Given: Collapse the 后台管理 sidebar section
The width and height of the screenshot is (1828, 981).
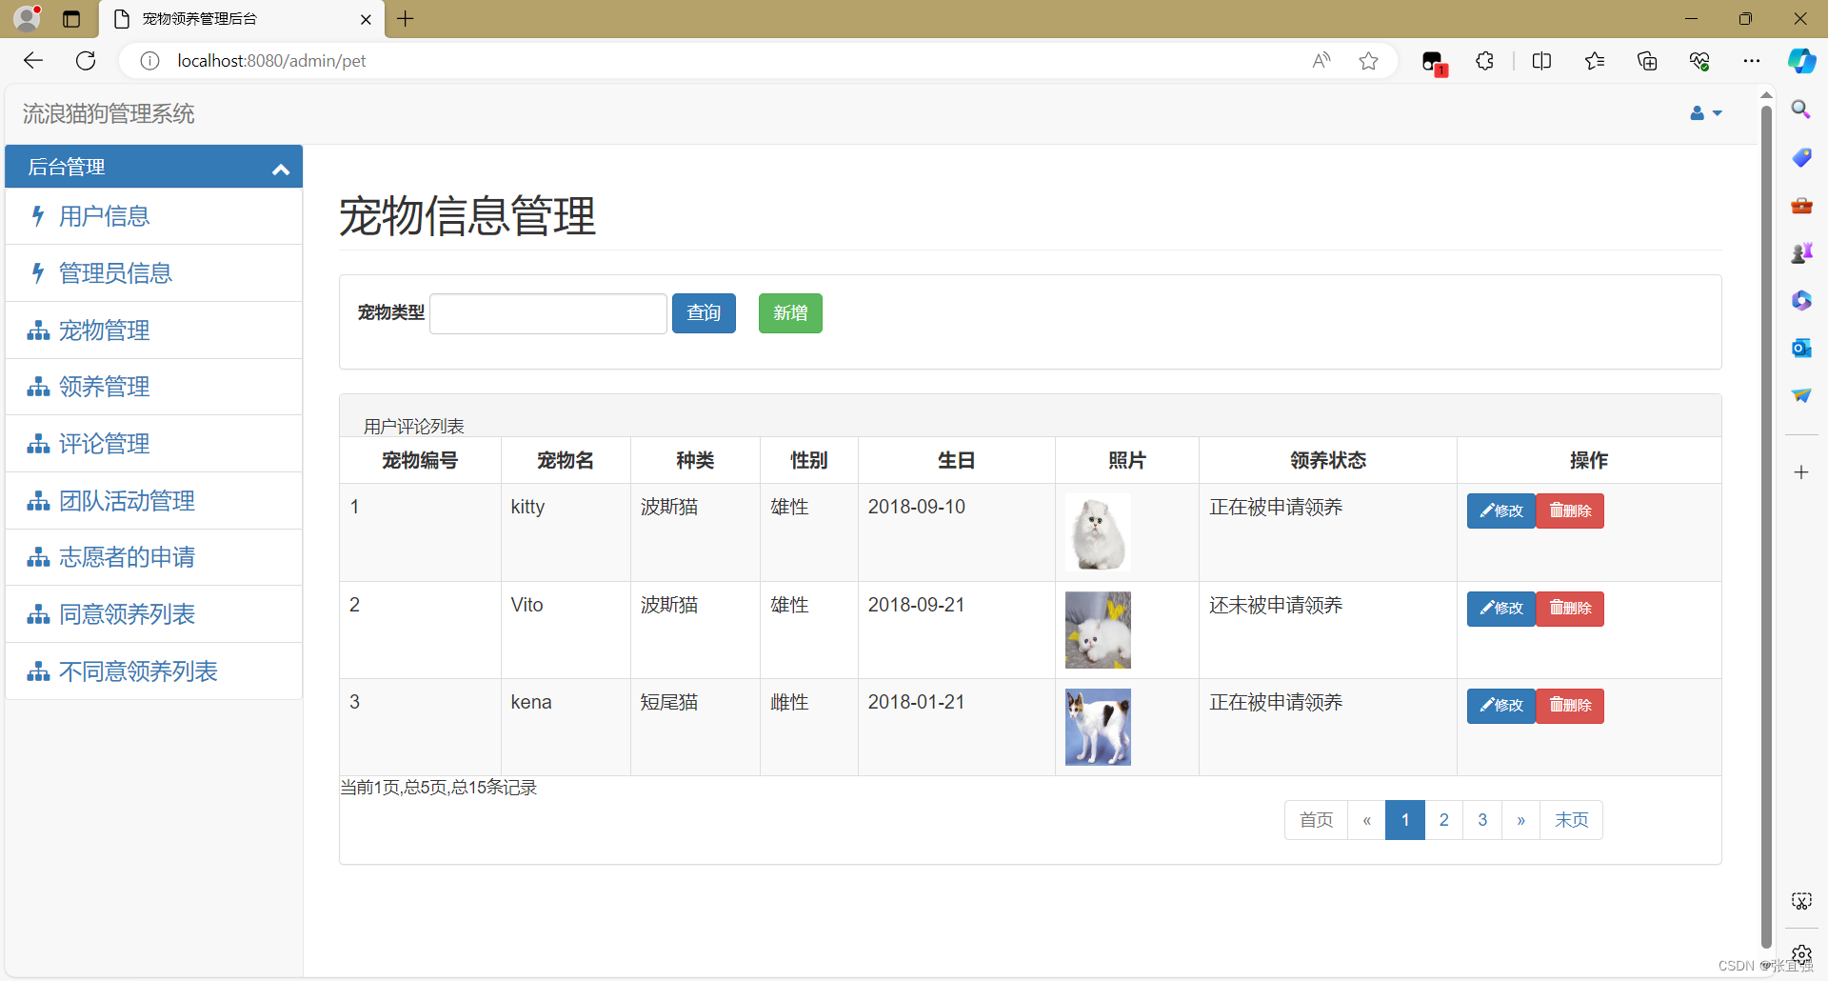Looking at the screenshot, I should (280, 169).
